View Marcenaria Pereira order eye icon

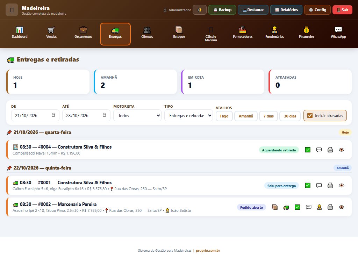click(341, 207)
